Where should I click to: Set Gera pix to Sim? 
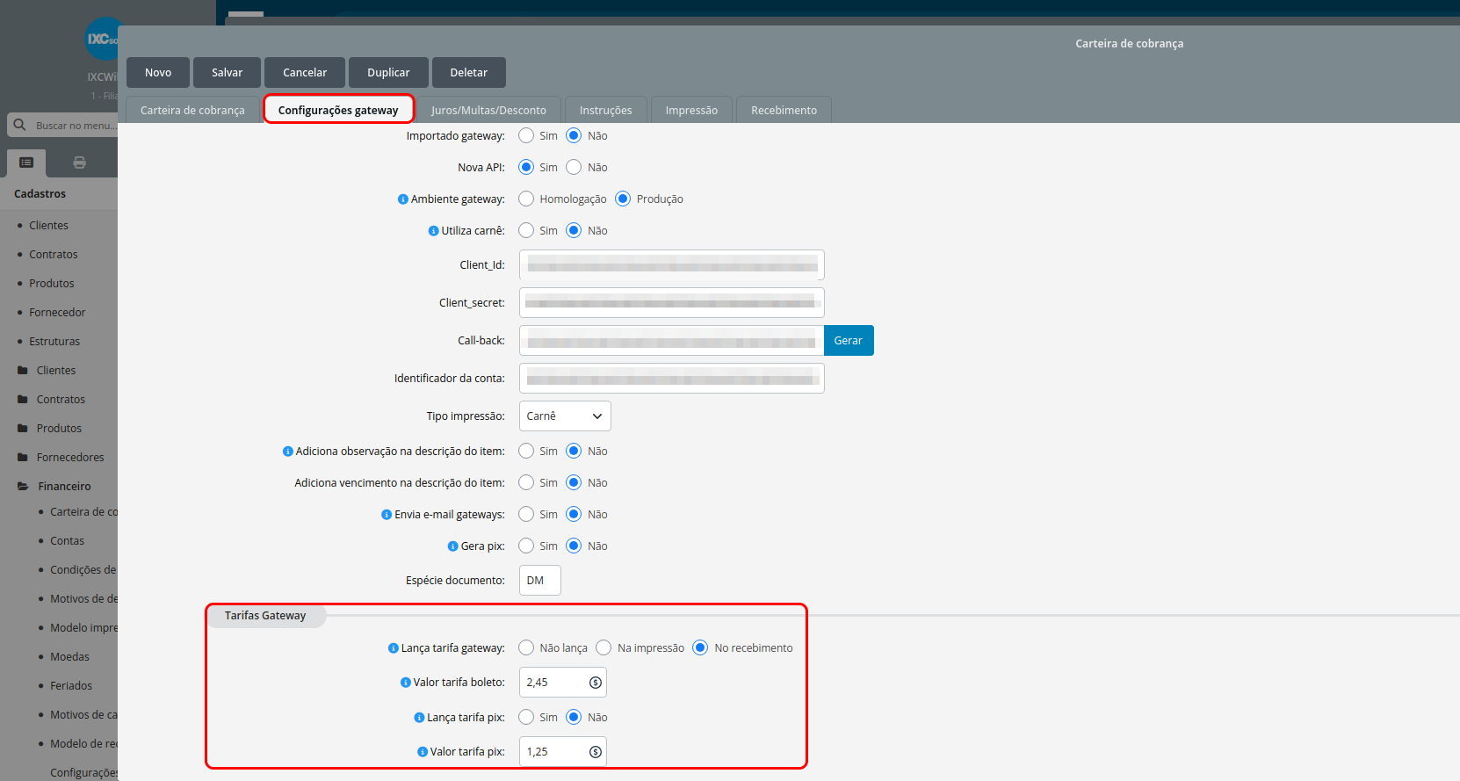526,546
